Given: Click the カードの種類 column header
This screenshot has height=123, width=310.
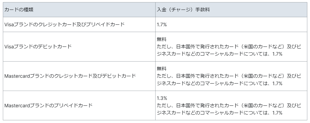Looking at the screenshot, I should click(19, 10).
